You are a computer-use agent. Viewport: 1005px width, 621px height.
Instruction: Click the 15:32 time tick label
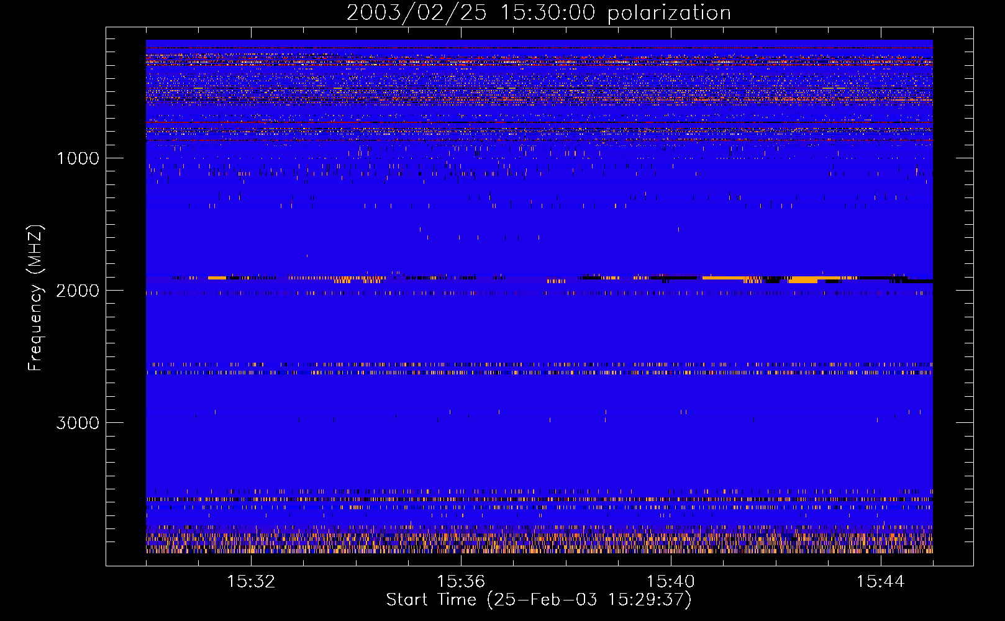coord(251,582)
